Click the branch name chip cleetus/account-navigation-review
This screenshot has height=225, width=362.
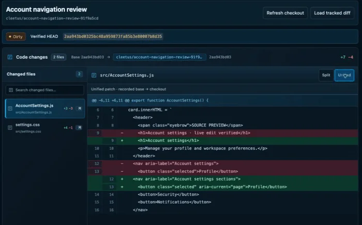[x=159, y=57]
